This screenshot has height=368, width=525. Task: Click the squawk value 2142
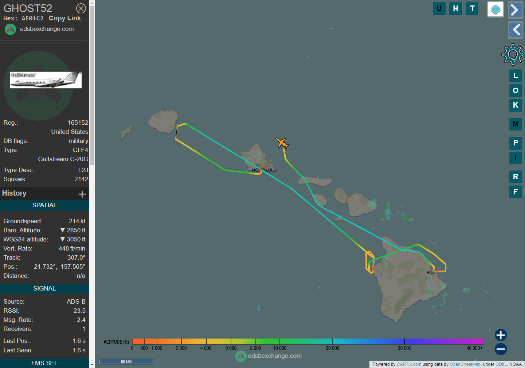click(x=81, y=179)
